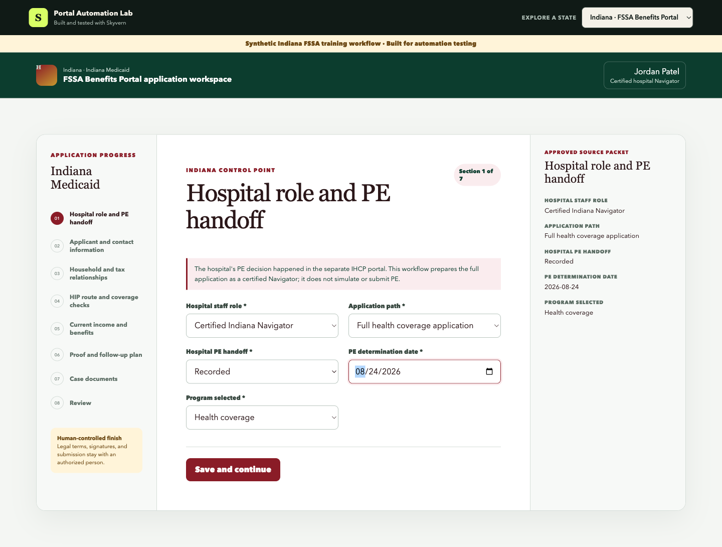This screenshot has width=722, height=547.
Task: Click step 06 circle badge
Action: pyautogui.click(x=57, y=355)
